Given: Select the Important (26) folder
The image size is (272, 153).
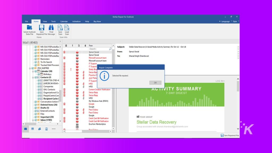Looking at the screenshot, I should [47, 117].
